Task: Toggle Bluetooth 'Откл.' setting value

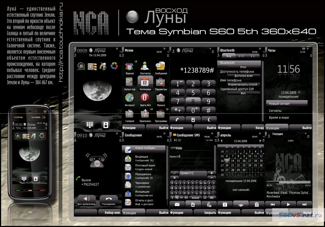Action: point(243,67)
